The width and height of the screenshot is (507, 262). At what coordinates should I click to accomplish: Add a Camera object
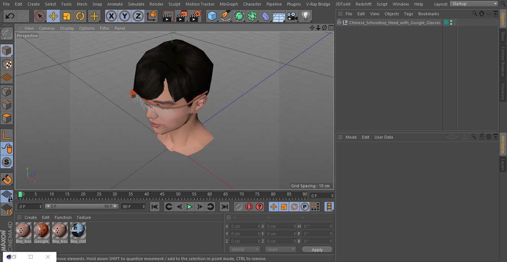pyautogui.click(x=292, y=16)
